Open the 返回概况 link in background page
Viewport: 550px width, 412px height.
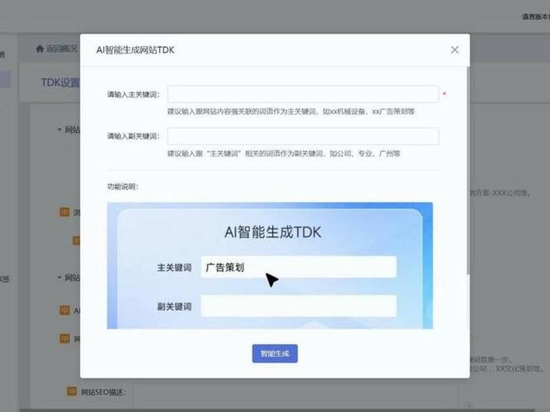pyautogui.click(x=62, y=49)
